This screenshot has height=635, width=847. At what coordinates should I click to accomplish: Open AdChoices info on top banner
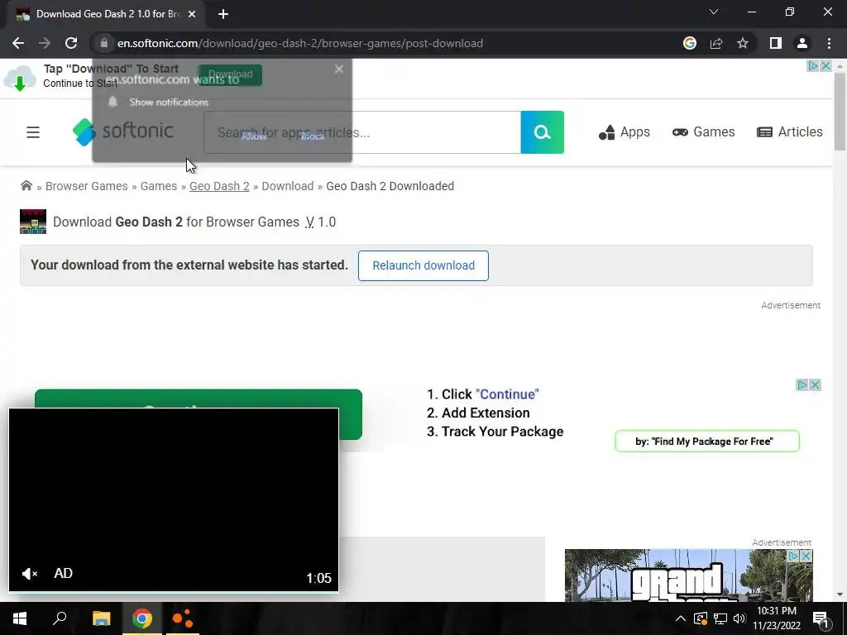tap(813, 66)
